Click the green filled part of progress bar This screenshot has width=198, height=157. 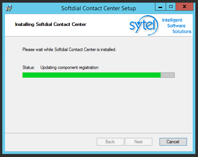click(91, 75)
